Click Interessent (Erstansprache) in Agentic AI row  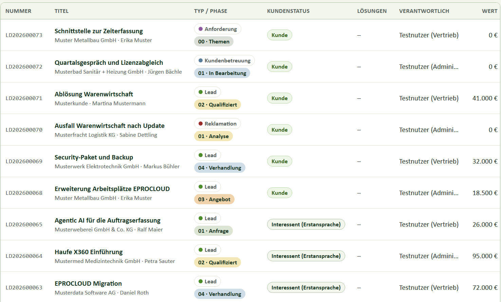pyautogui.click(x=306, y=224)
